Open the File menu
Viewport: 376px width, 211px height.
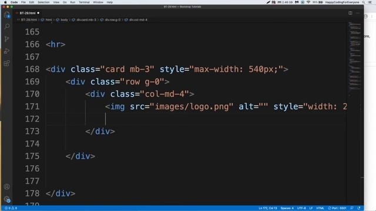coord(23,2)
